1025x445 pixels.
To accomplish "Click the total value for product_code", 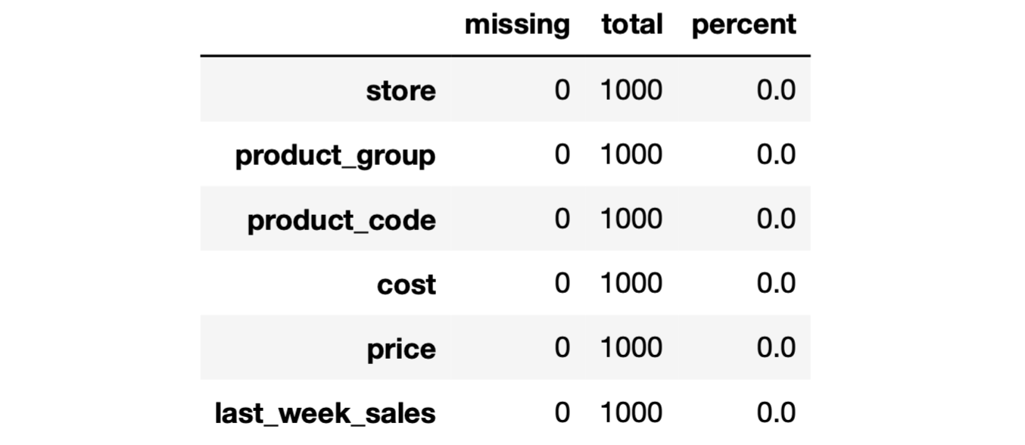I will [x=631, y=219].
